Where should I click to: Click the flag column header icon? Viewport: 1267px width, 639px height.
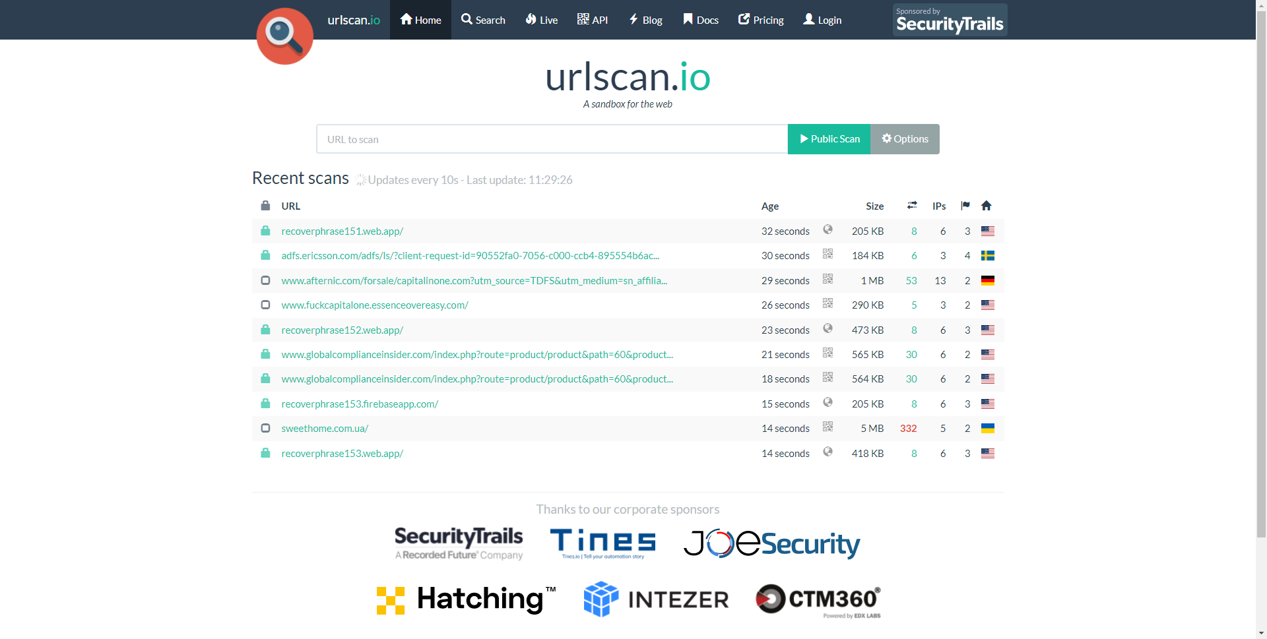tap(965, 205)
